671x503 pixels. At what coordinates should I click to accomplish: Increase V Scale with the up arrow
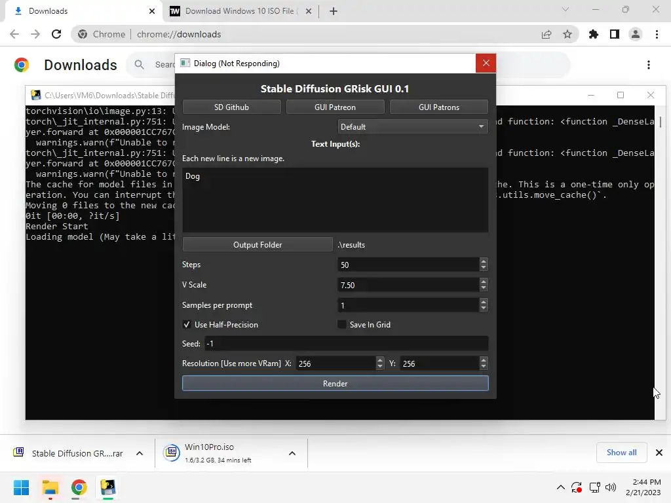[x=484, y=281]
